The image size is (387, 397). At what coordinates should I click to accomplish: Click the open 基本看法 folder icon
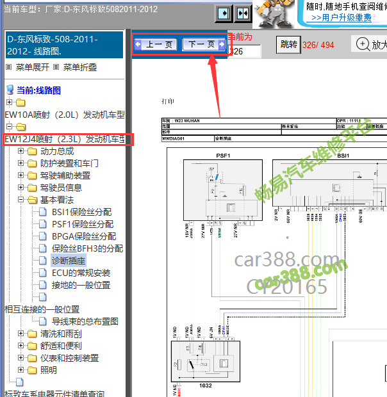(x=33, y=200)
